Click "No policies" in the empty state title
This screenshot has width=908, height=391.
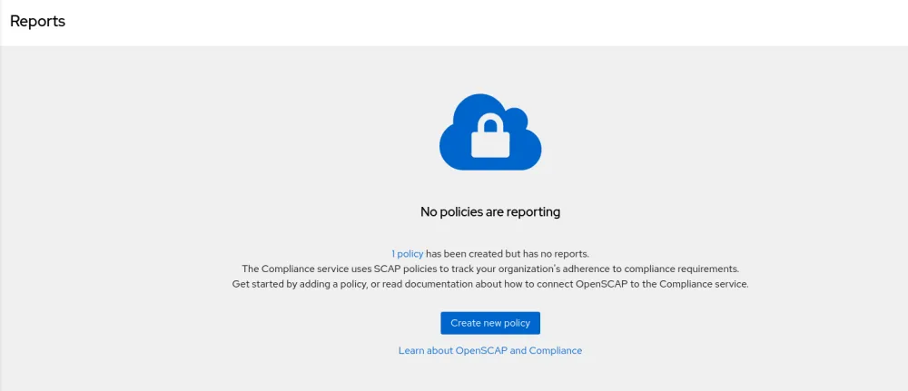(x=451, y=211)
